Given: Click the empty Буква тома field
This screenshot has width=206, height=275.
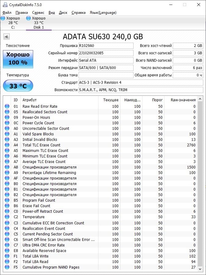Looking at the screenshot, I should pos(106,75).
